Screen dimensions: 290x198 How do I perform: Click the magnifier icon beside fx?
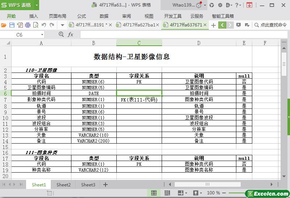coord(61,34)
